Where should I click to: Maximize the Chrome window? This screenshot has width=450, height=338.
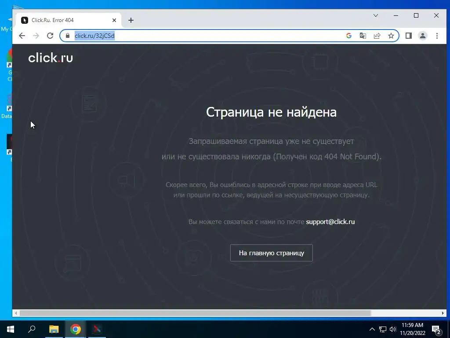416,15
